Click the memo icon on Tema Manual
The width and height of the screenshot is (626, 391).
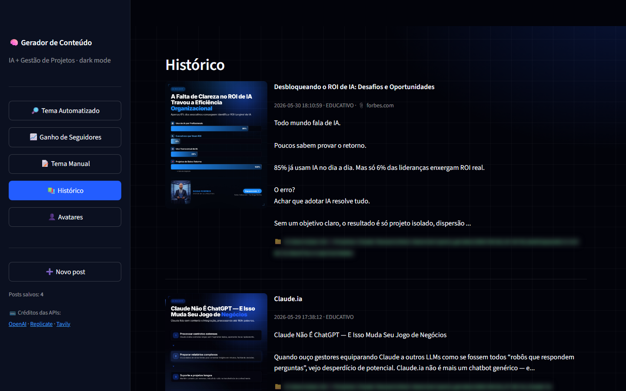(45, 164)
